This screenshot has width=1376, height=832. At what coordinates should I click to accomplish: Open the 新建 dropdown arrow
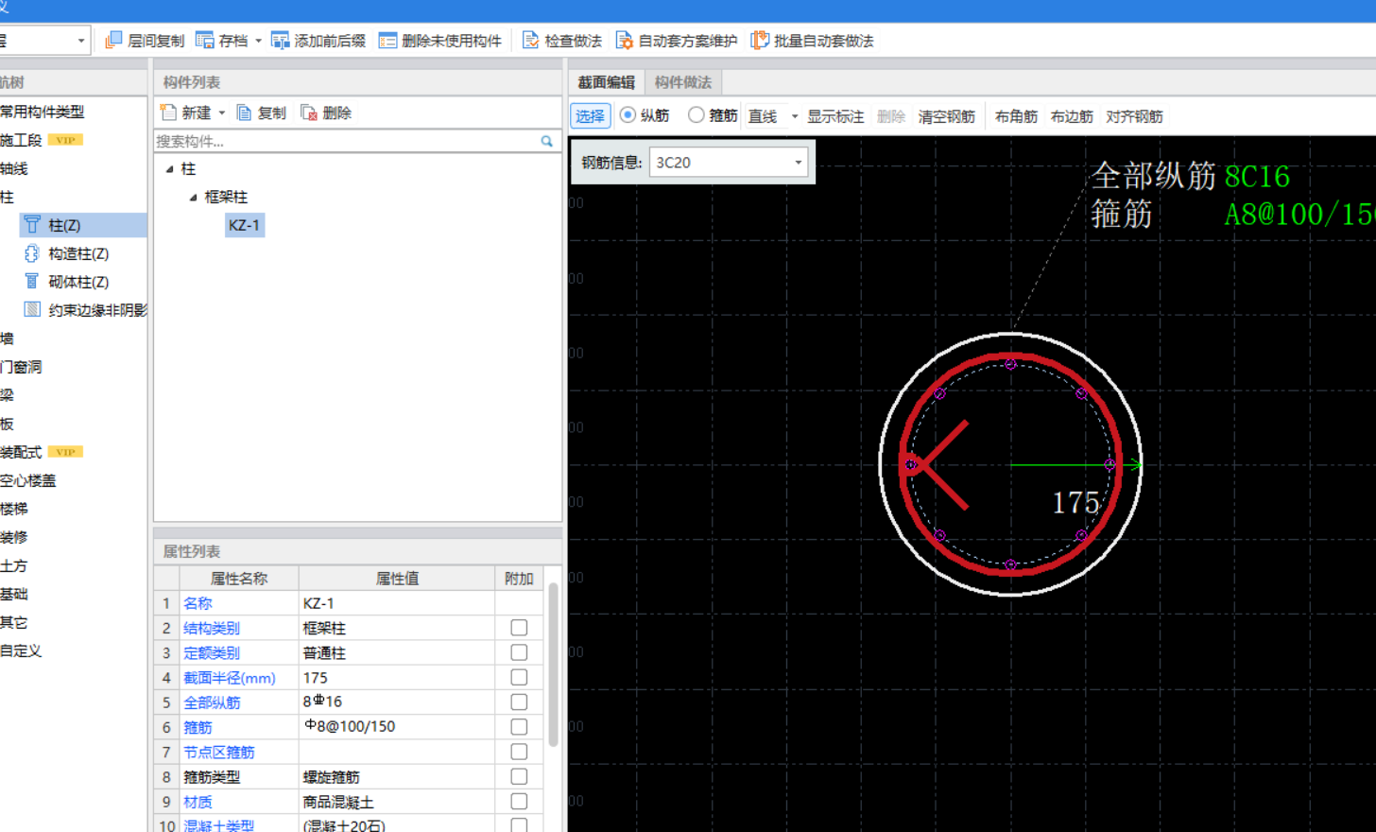[x=222, y=113]
